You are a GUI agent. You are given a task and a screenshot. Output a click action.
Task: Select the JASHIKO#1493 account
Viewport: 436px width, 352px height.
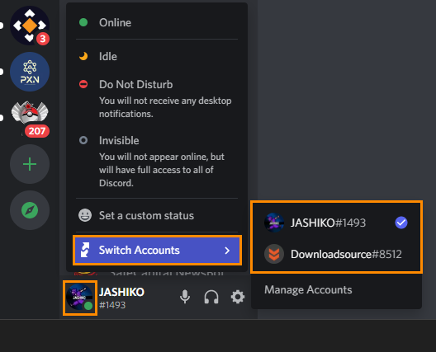click(336, 223)
